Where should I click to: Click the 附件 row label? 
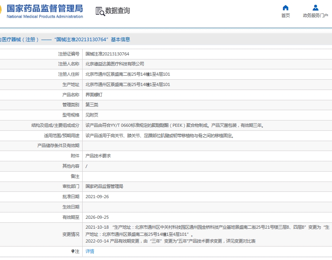(x=75, y=156)
